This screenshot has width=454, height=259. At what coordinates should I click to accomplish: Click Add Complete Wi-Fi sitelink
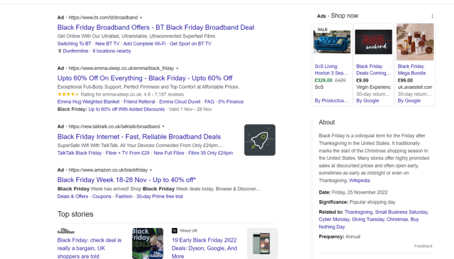(x=144, y=43)
